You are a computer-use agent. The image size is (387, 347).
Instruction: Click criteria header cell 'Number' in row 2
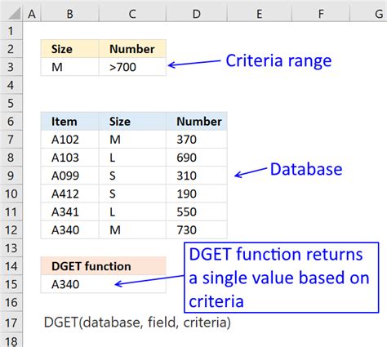pos(132,49)
